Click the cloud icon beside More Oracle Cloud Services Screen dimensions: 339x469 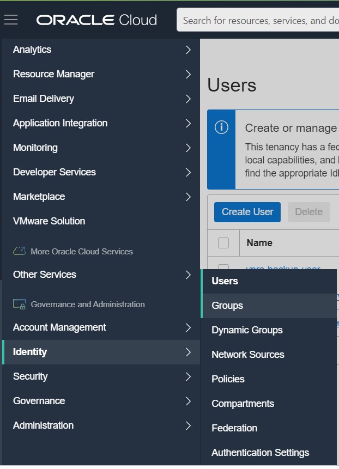coord(20,251)
